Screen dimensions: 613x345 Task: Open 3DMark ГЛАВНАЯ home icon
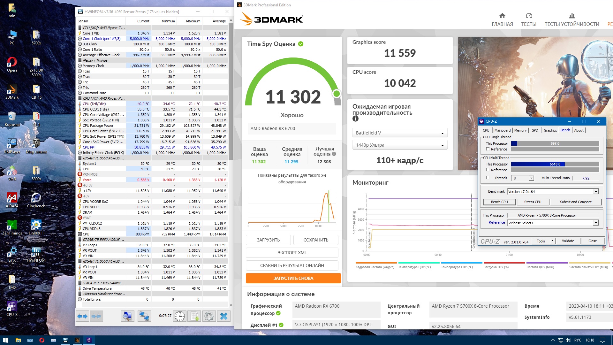502,16
